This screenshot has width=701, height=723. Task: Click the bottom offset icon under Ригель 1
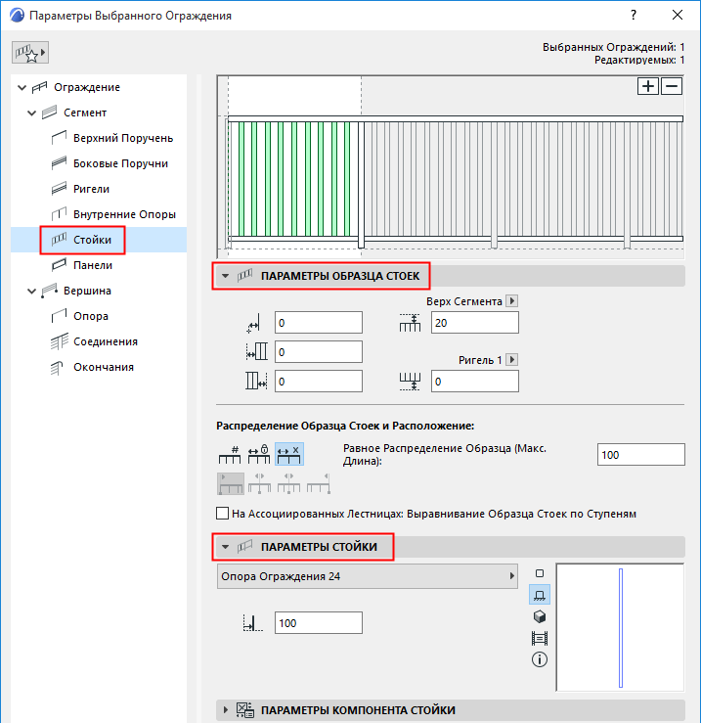point(410,382)
